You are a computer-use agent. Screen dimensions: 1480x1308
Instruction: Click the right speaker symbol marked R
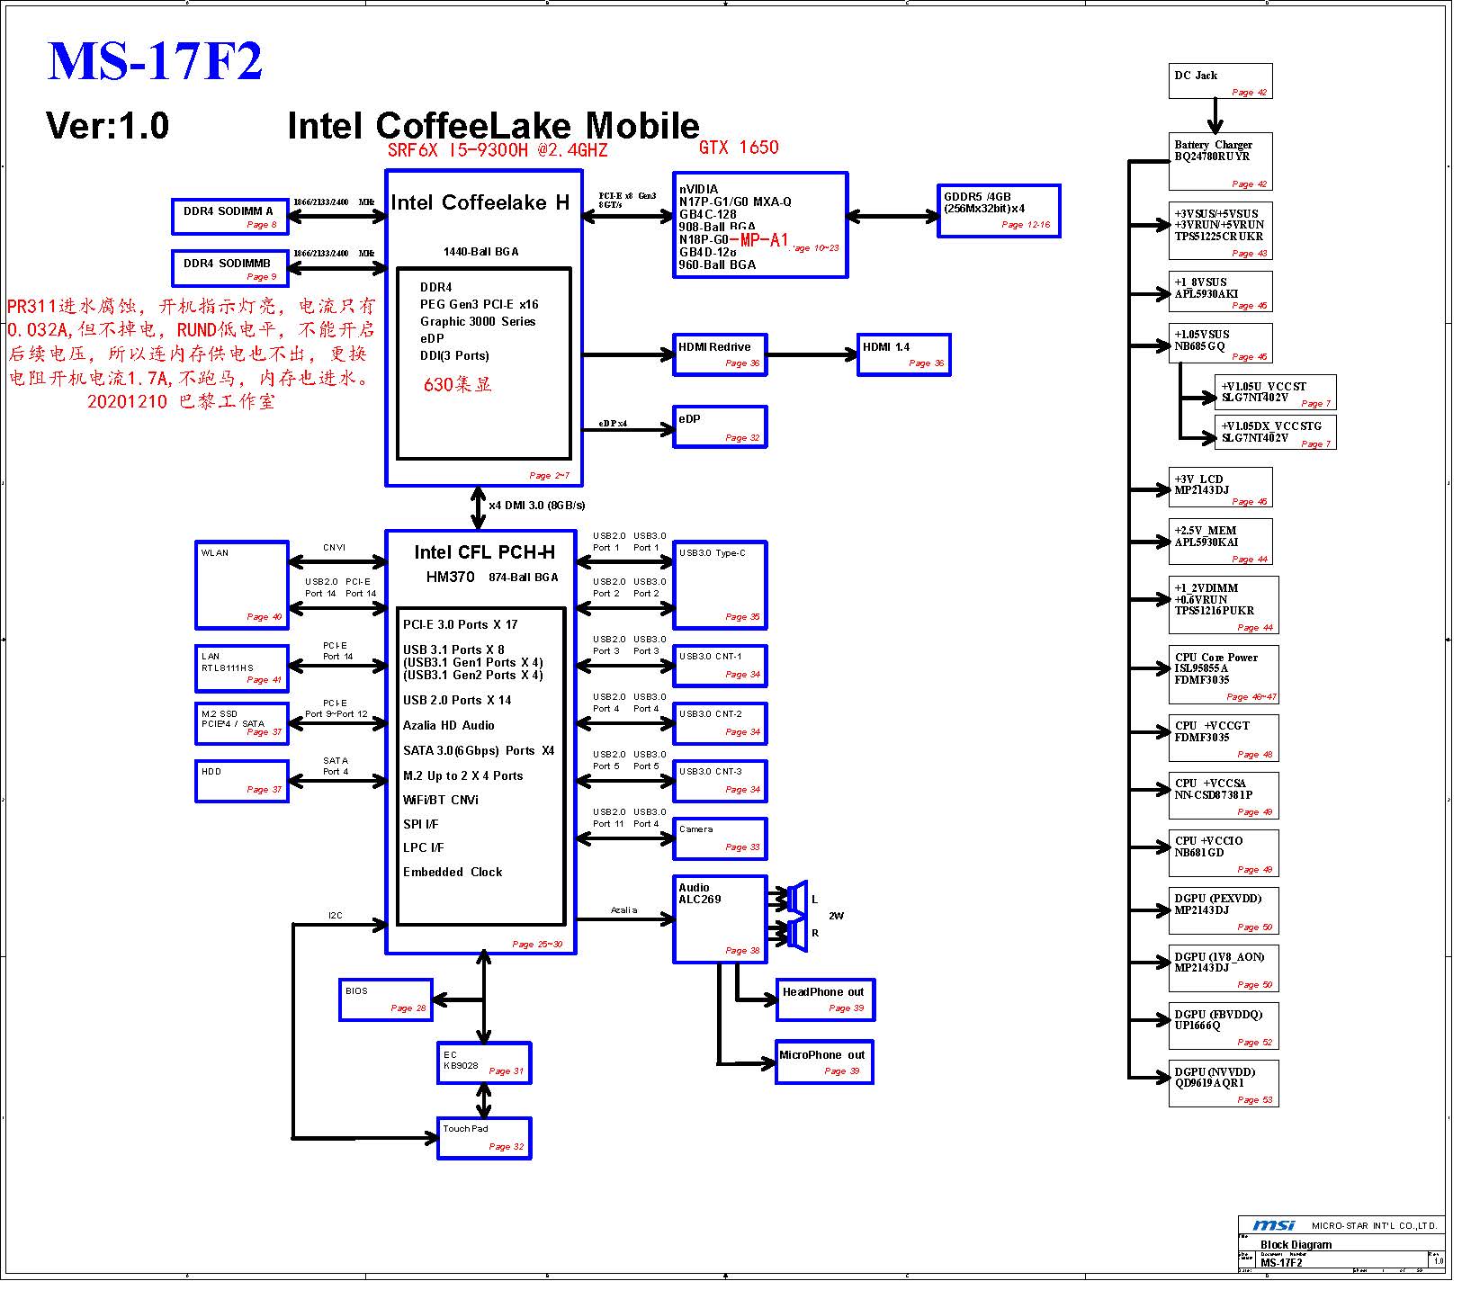pos(798,933)
